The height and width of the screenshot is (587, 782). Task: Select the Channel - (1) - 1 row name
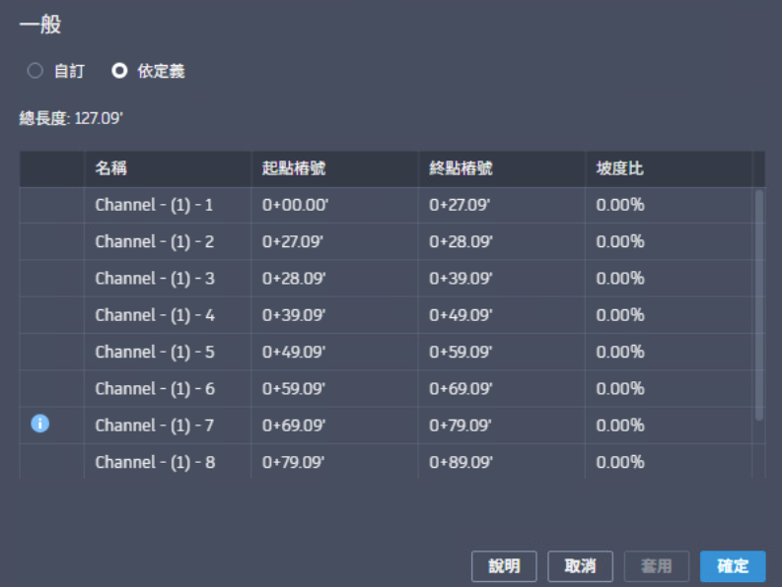click(154, 206)
